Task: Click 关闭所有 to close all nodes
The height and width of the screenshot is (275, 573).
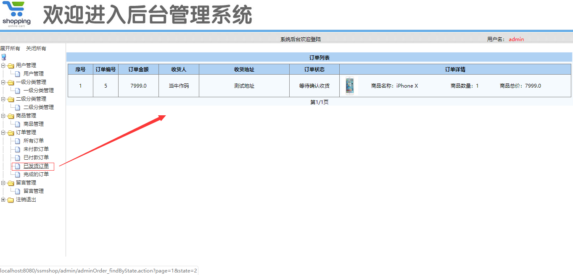Action: pos(36,49)
